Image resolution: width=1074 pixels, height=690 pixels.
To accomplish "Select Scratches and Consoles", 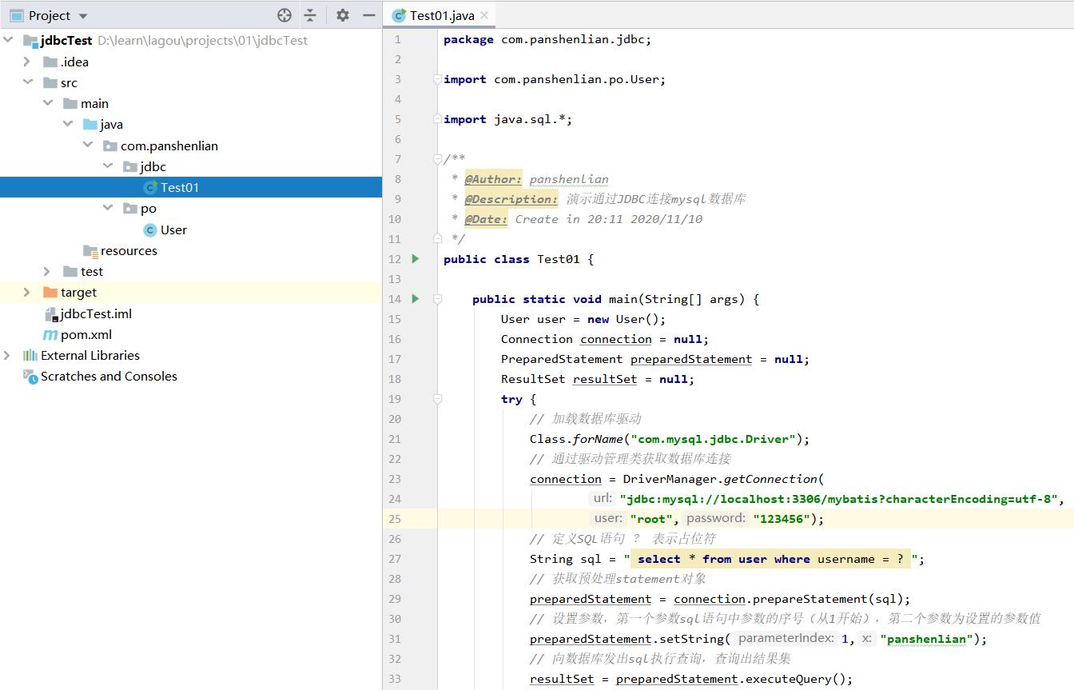I will (x=109, y=376).
